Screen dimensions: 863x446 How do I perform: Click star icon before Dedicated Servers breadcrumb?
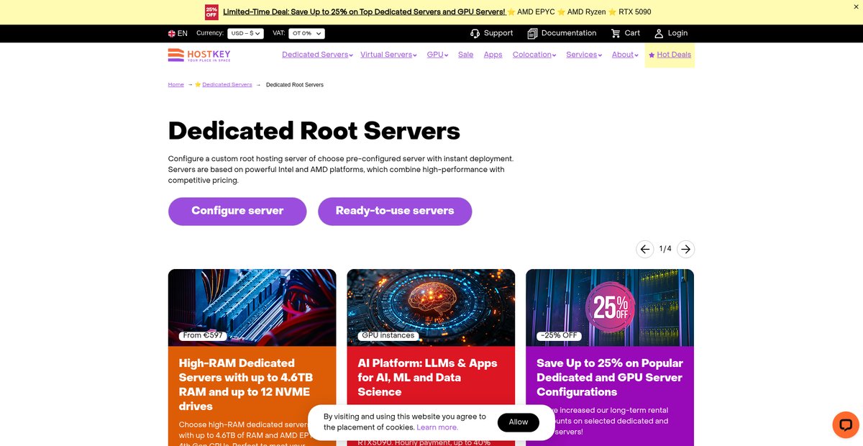[198, 85]
